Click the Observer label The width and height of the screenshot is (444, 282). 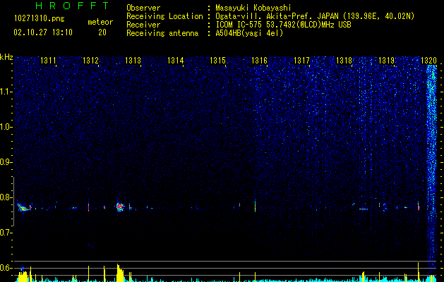click(x=143, y=8)
